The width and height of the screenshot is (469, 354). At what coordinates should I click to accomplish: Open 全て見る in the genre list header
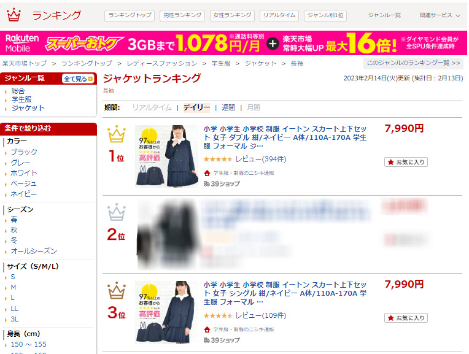pos(79,79)
